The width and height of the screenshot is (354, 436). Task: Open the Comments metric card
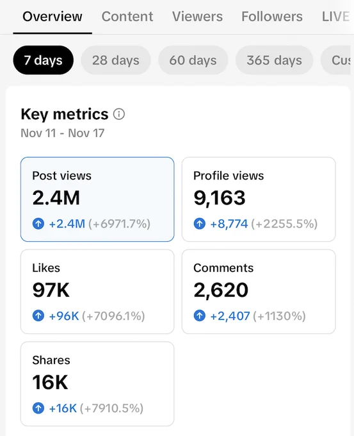(x=259, y=292)
